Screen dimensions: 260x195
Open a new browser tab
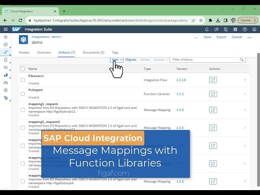point(64,11)
